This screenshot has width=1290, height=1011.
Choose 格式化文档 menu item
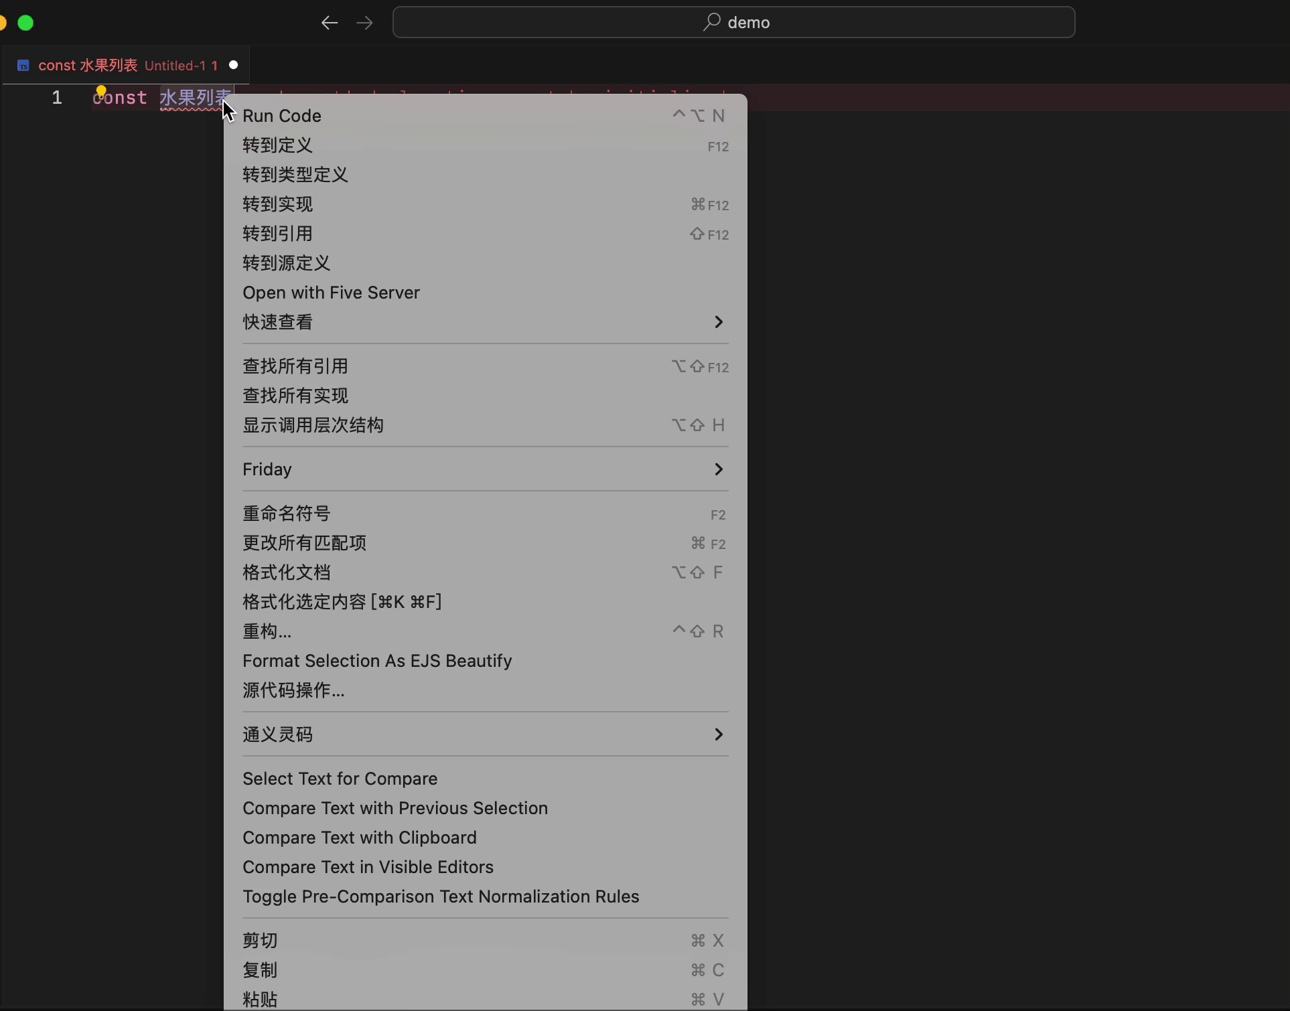286,572
